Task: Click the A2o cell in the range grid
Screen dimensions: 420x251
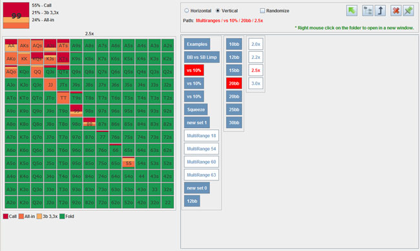Action: point(11,202)
